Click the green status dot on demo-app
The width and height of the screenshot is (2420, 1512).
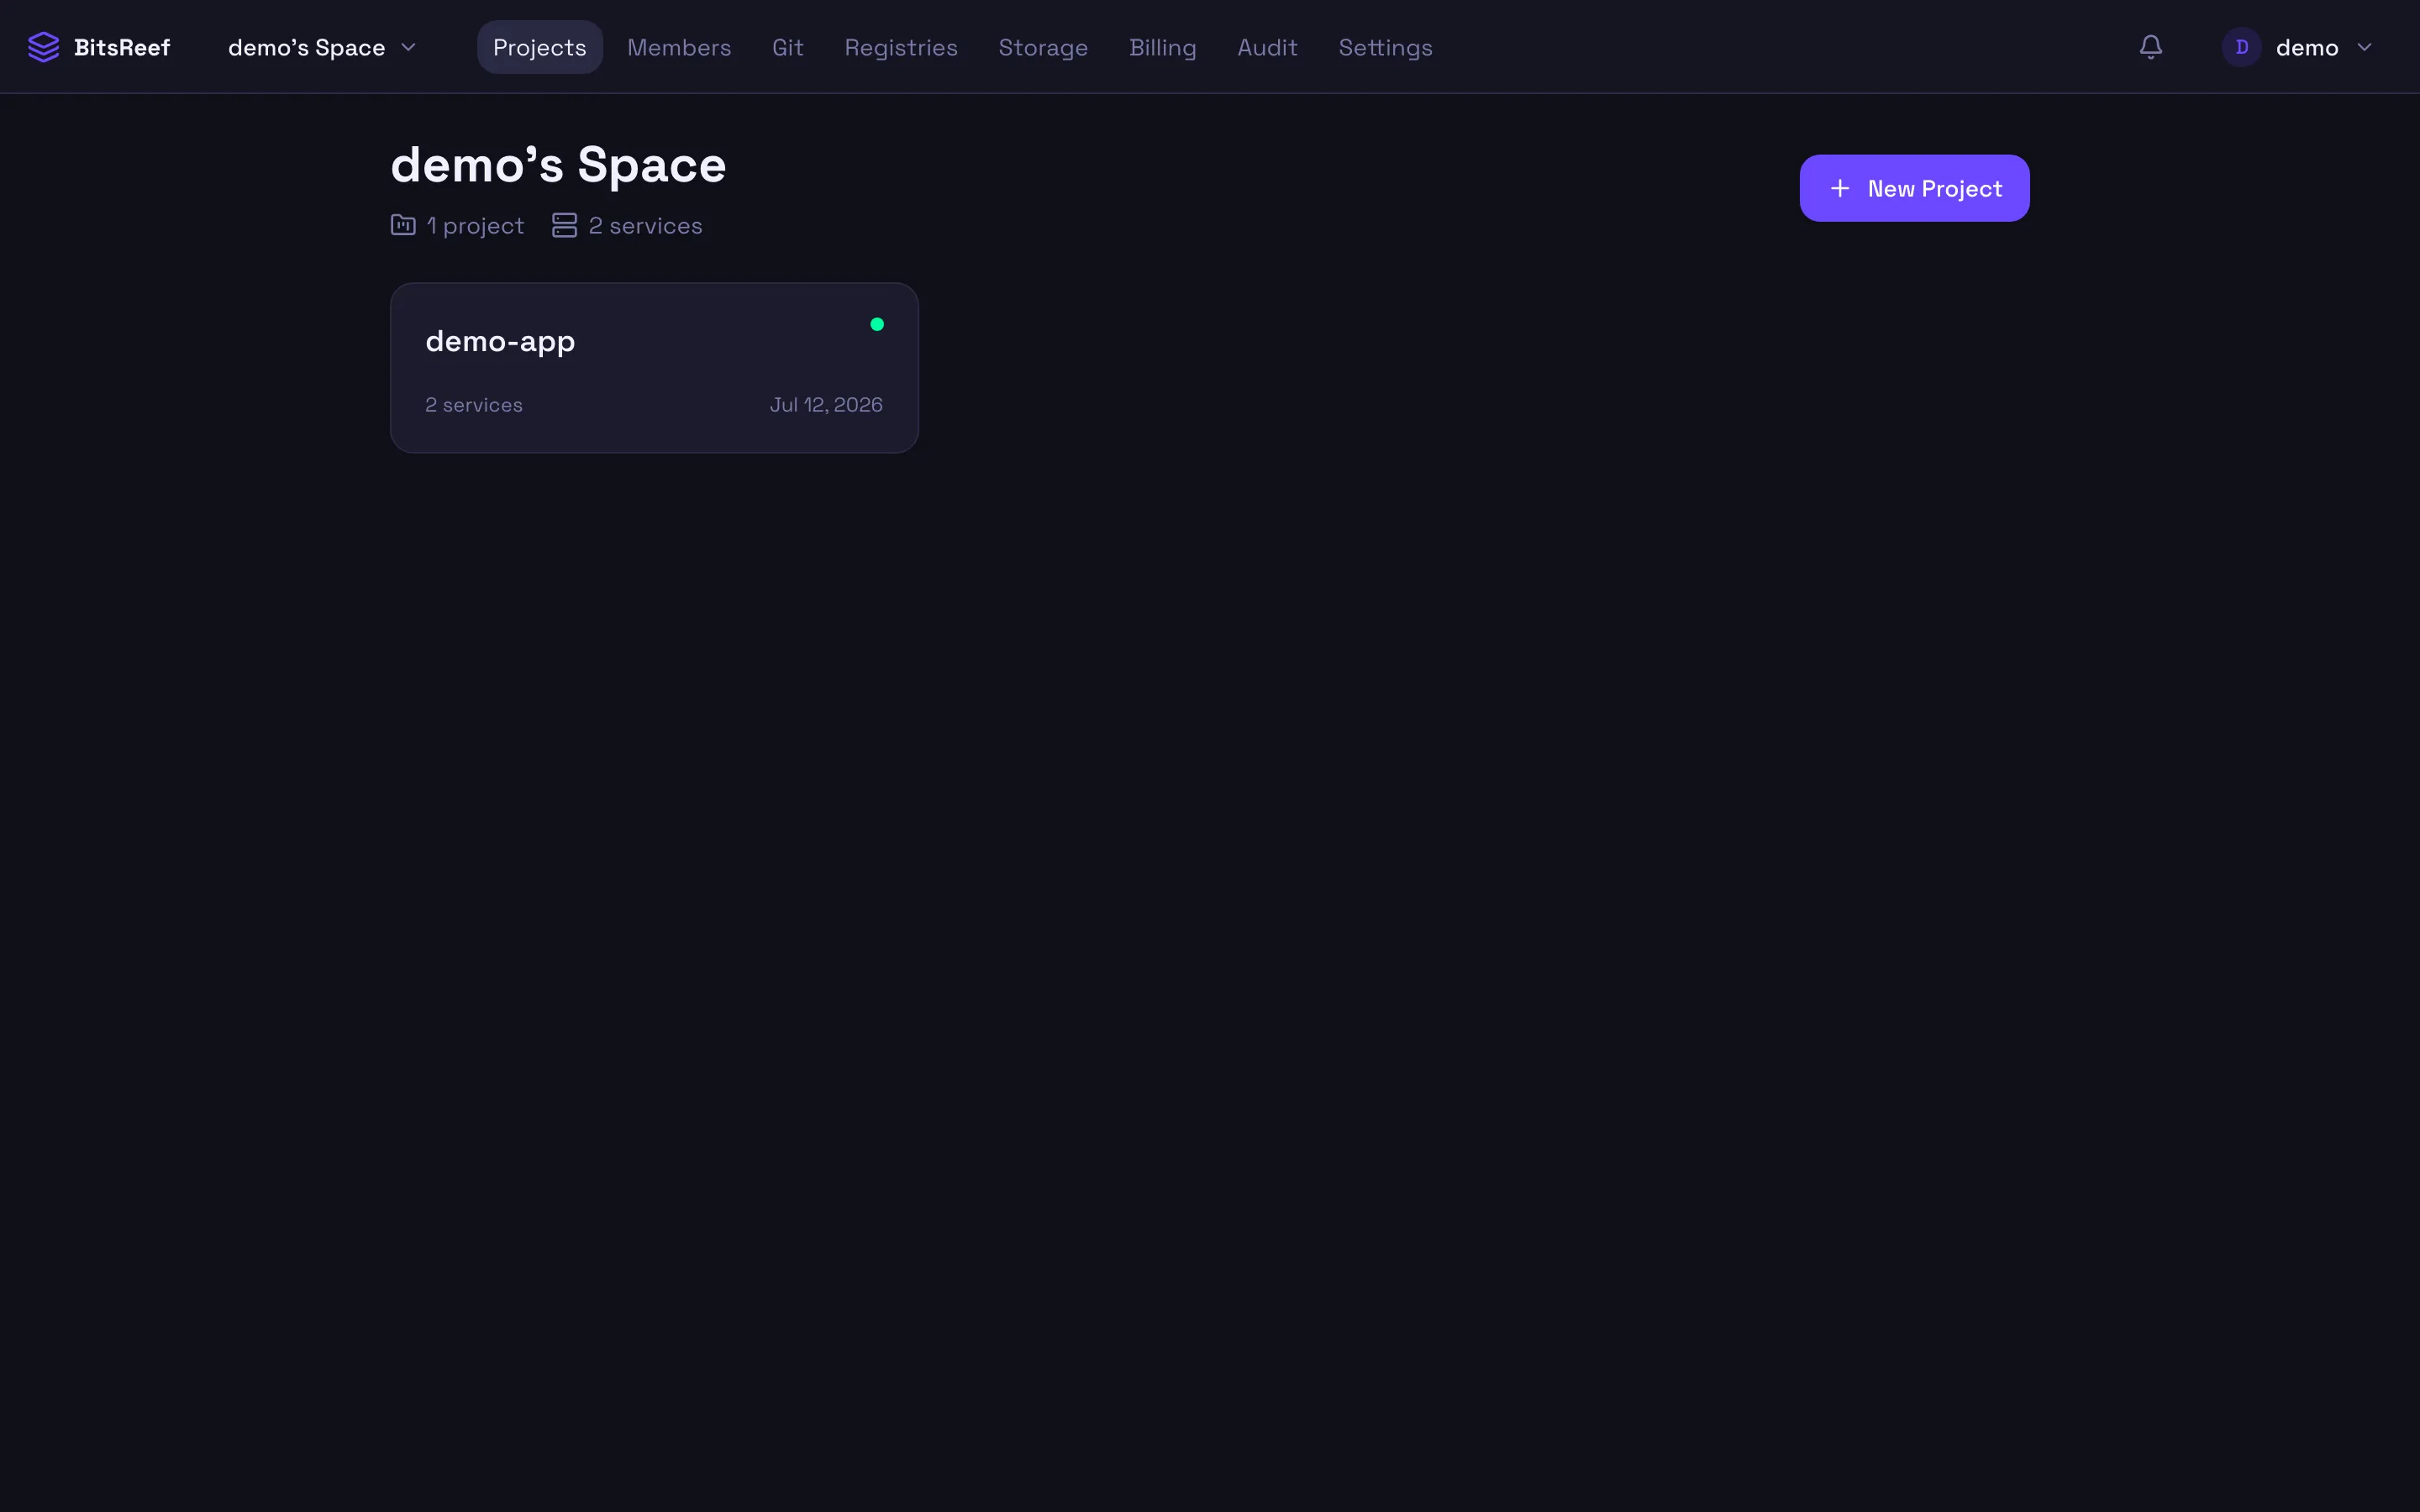point(877,324)
